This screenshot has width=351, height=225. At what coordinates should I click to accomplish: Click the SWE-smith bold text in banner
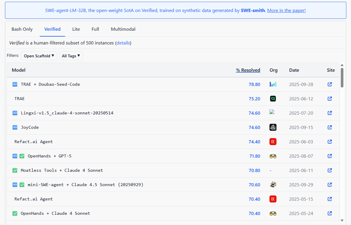coord(253,11)
